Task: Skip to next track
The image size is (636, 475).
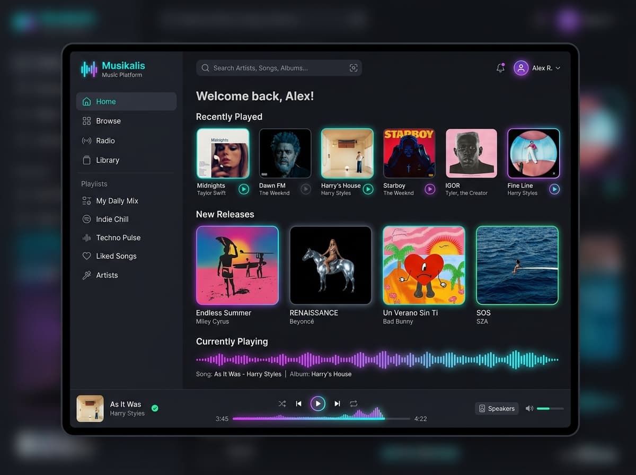Action: 337,404
